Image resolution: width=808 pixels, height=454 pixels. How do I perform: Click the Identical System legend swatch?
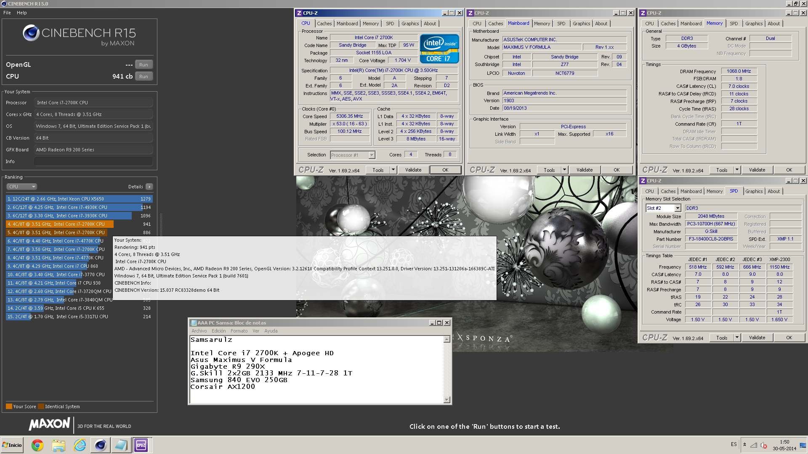click(x=41, y=406)
